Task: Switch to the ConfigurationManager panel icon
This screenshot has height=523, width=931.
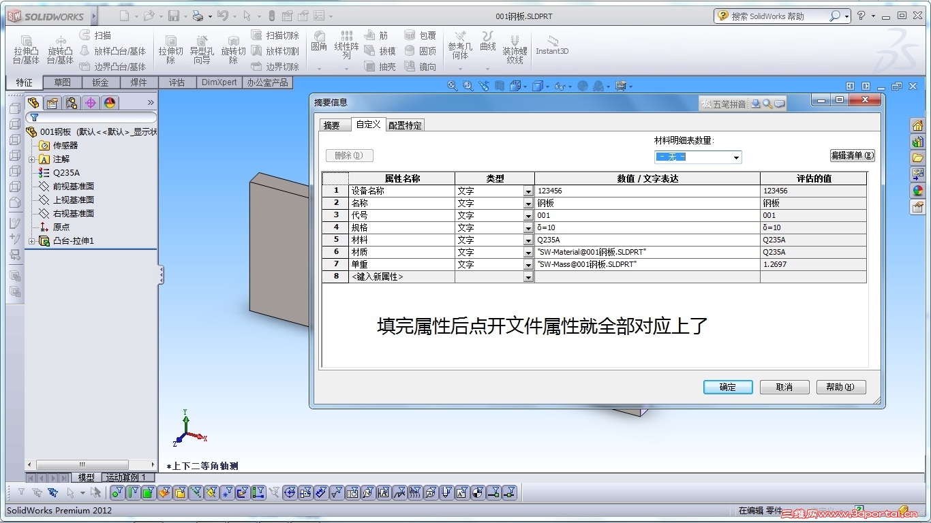Action: pyautogui.click(x=72, y=103)
